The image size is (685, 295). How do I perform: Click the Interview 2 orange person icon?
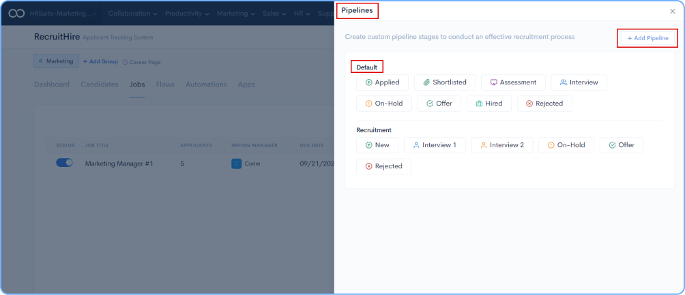pos(483,145)
